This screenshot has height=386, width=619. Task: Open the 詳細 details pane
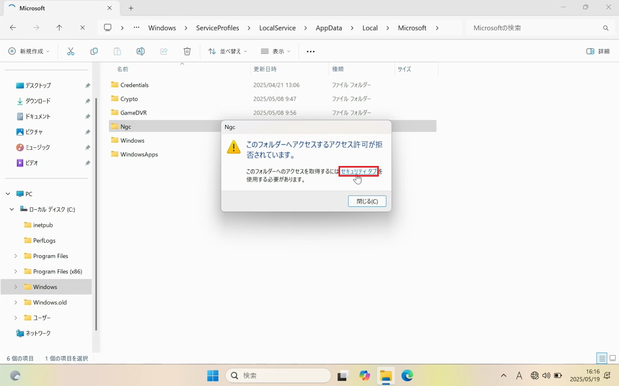click(x=598, y=51)
